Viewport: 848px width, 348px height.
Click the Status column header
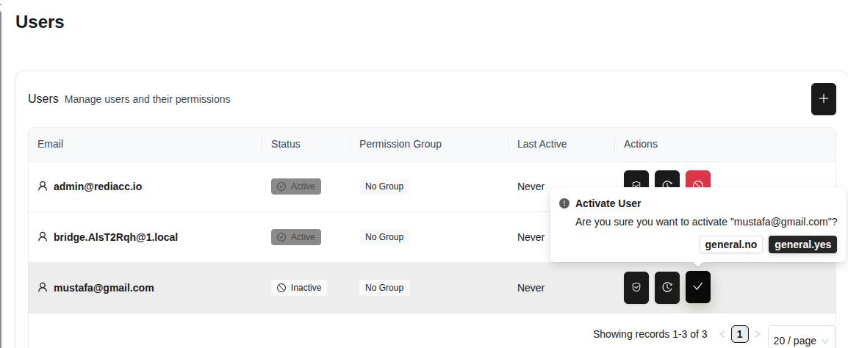point(286,144)
